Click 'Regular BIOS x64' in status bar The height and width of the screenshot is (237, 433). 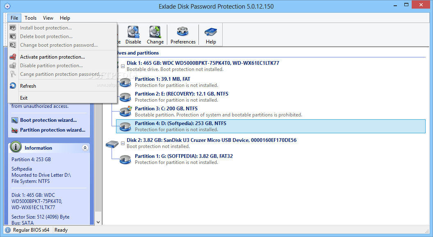coord(31,230)
